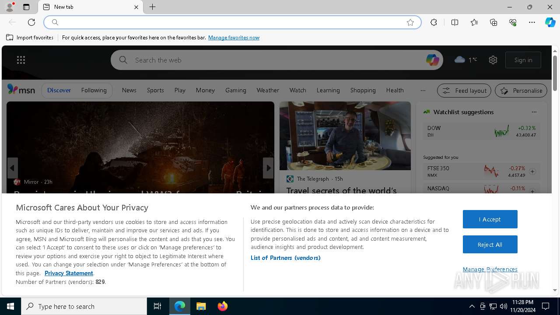The image size is (560, 315).
Task: Open the Gaming menu item
Action: (236, 90)
